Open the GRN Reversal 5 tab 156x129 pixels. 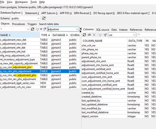[x=82, y=13]
